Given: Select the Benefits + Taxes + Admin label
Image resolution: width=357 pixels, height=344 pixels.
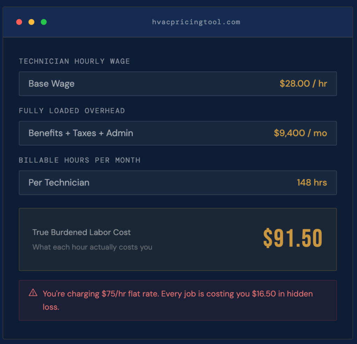Looking at the screenshot, I should pos(81,133).
